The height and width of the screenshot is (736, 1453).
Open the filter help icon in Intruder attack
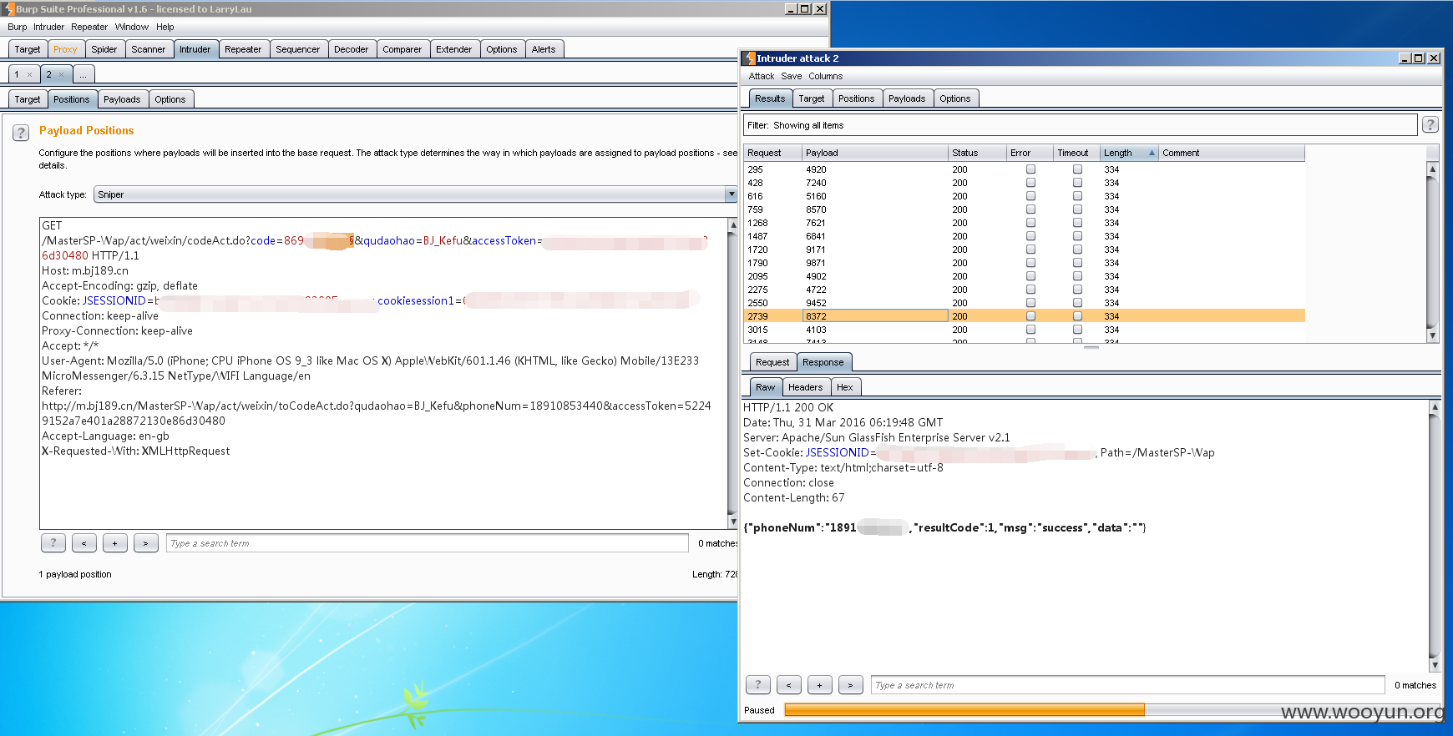click(x=1430, y=124)
